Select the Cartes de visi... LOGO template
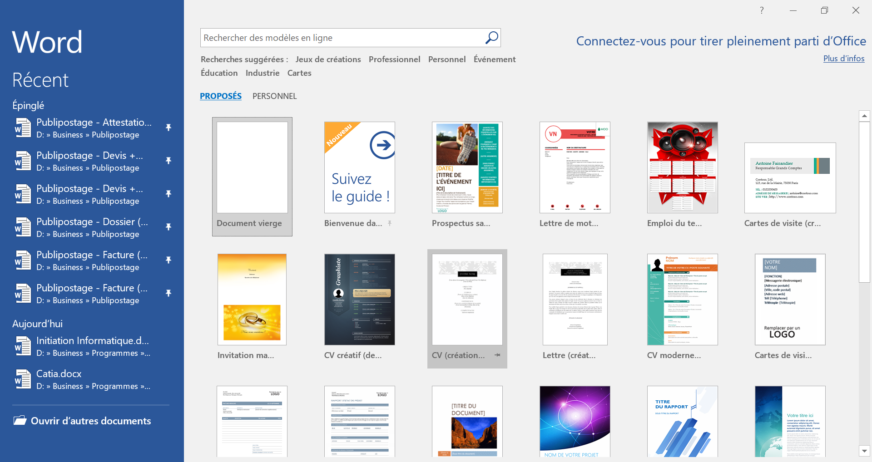The width and height of the screenshot is (872, 462). [x=790, y=300]
